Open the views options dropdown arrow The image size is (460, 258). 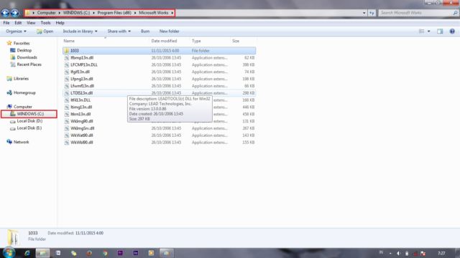428,32
